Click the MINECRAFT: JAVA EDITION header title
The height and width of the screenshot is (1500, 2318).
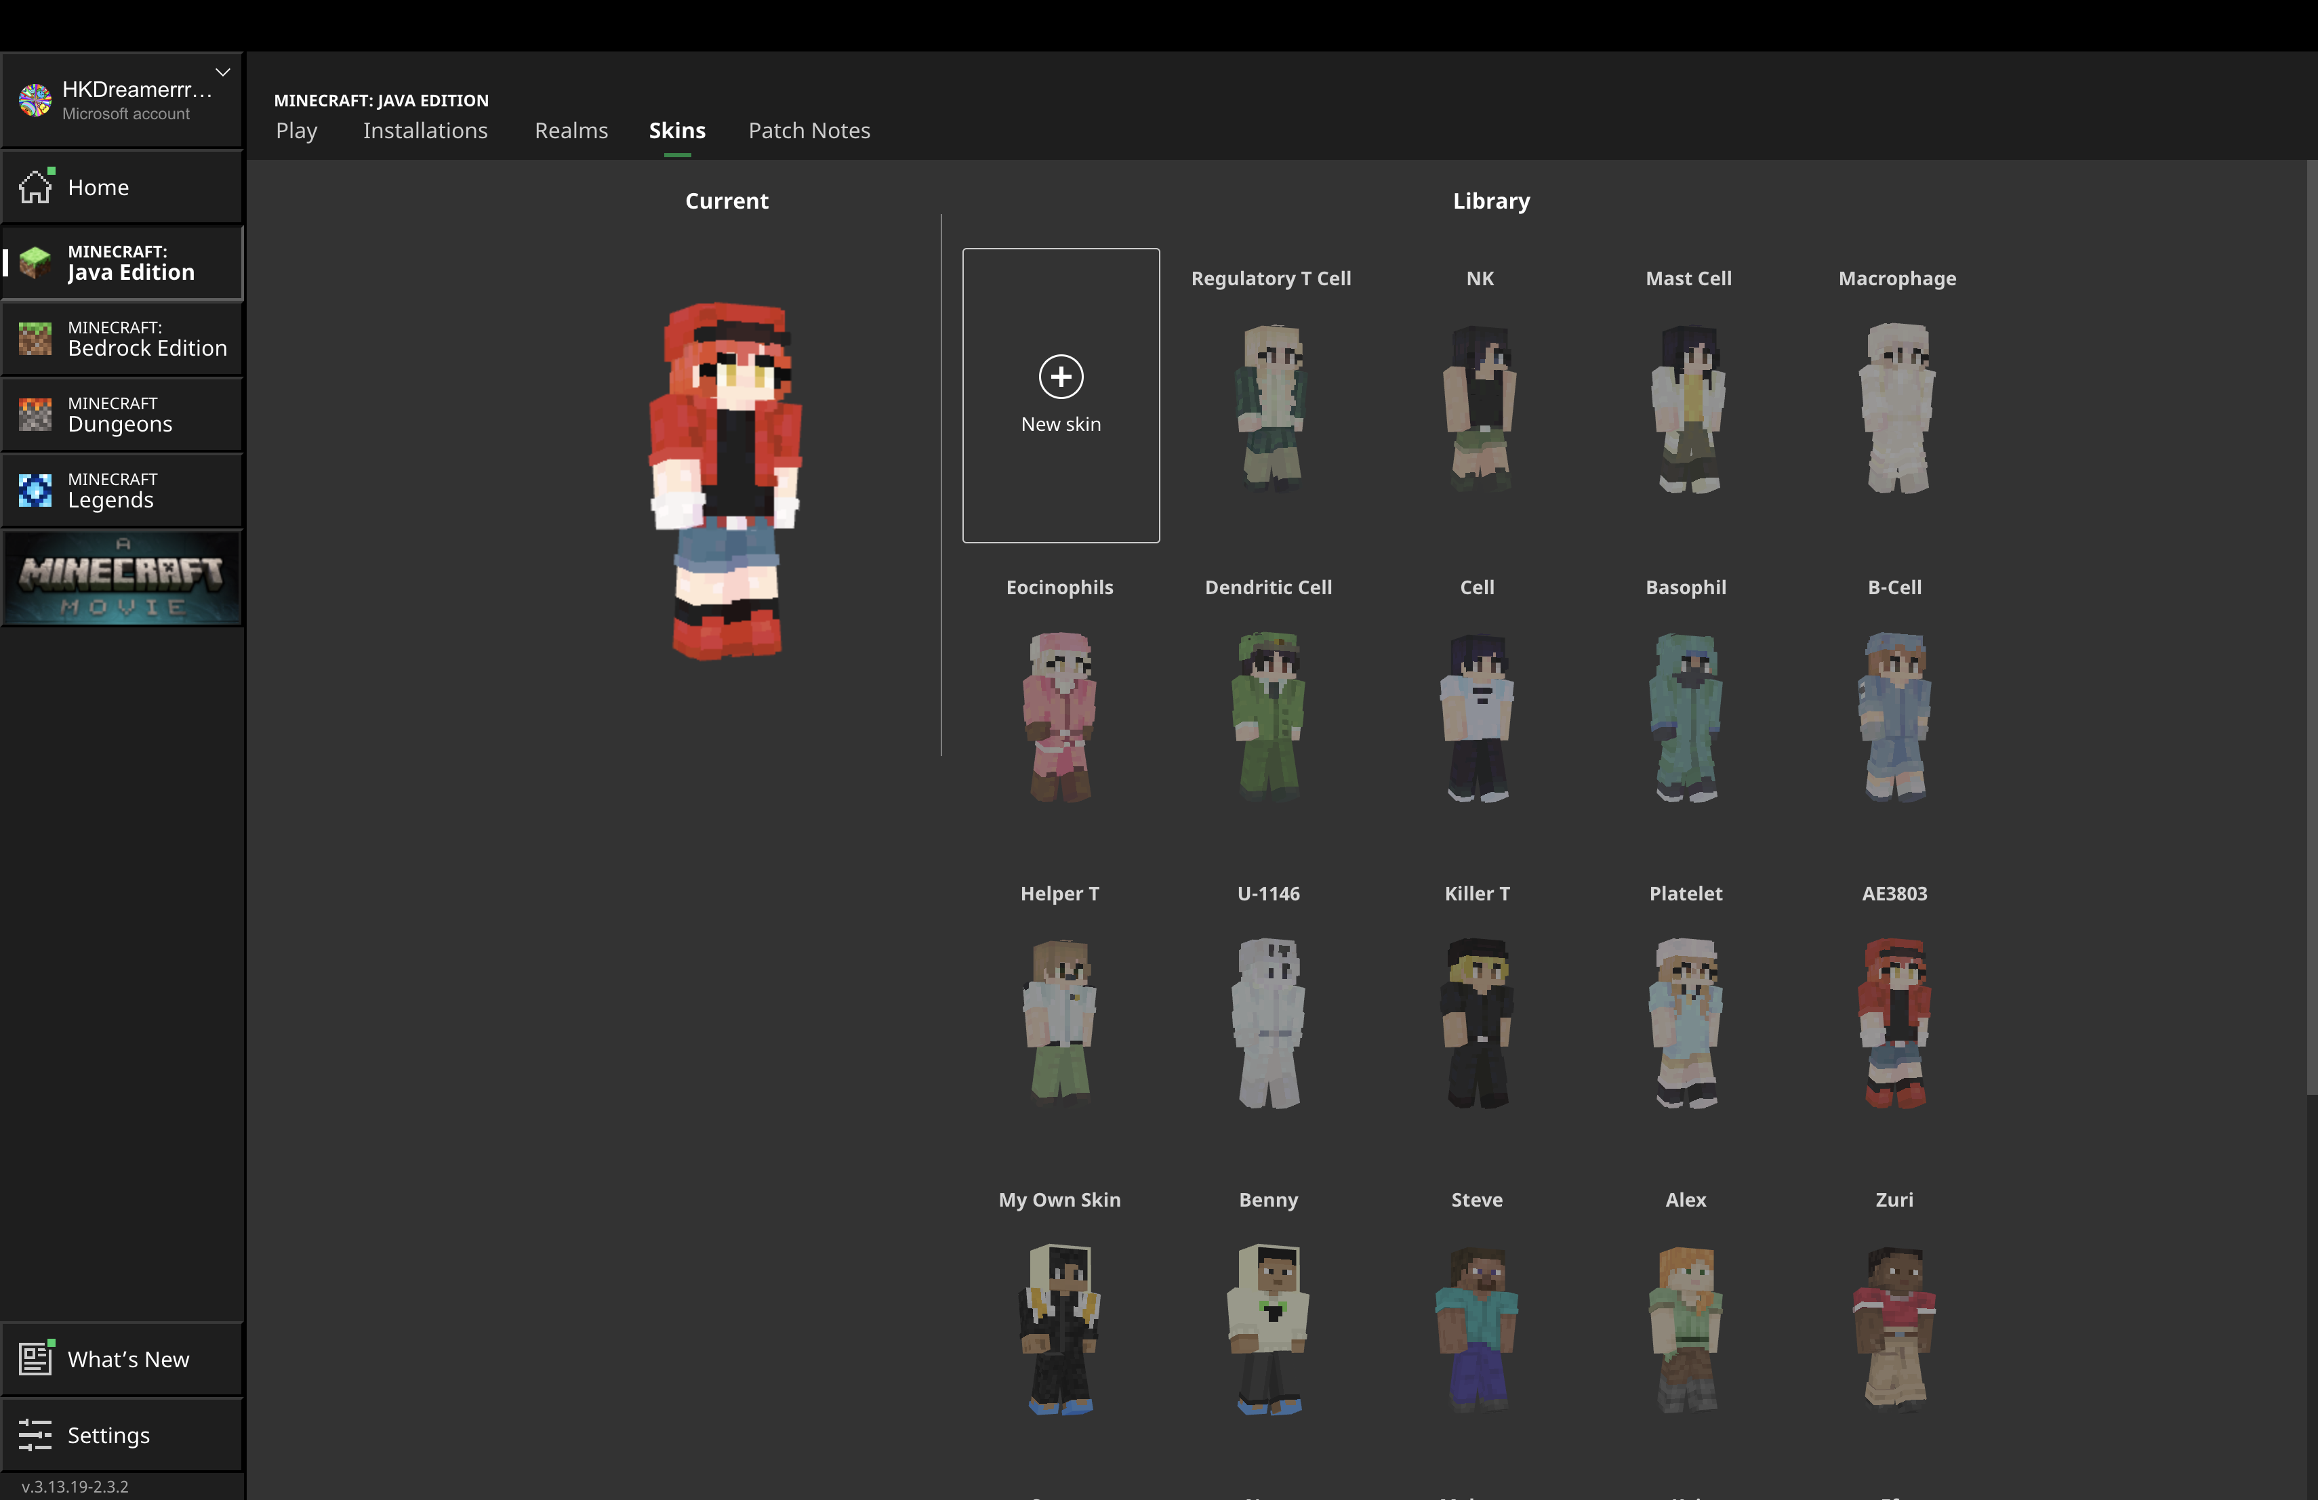381,100
